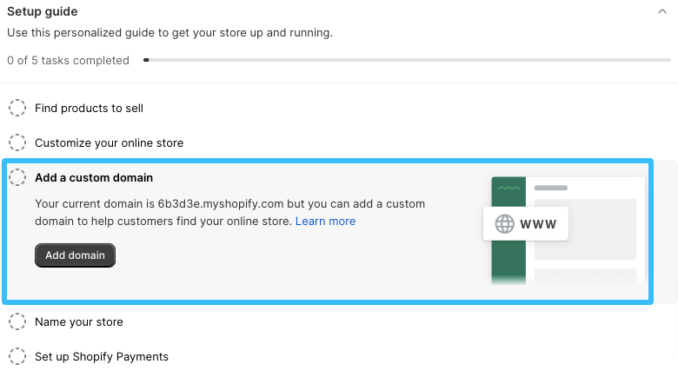
Task: Click the Add domain button
Action: (x=75, y=255)
